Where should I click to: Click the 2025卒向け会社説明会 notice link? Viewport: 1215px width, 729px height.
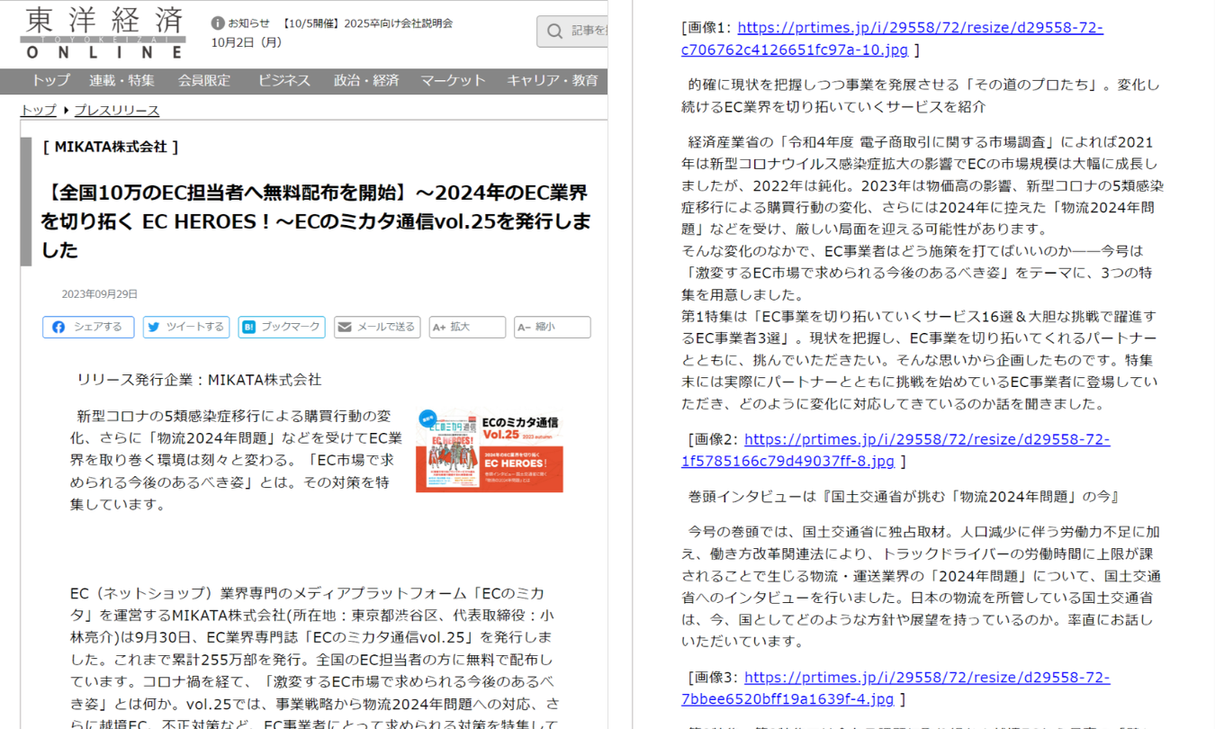(x=367, y=23)
